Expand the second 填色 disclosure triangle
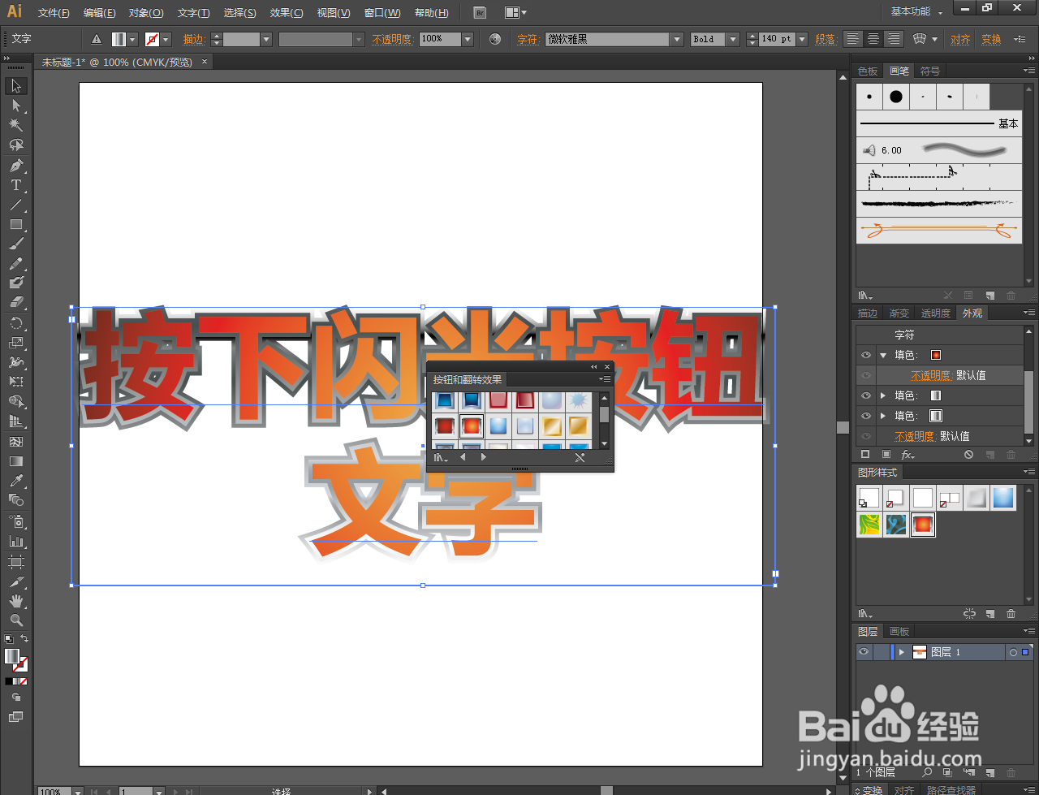The height and width of the screenshot is (795, 1039). coord(883,395)
